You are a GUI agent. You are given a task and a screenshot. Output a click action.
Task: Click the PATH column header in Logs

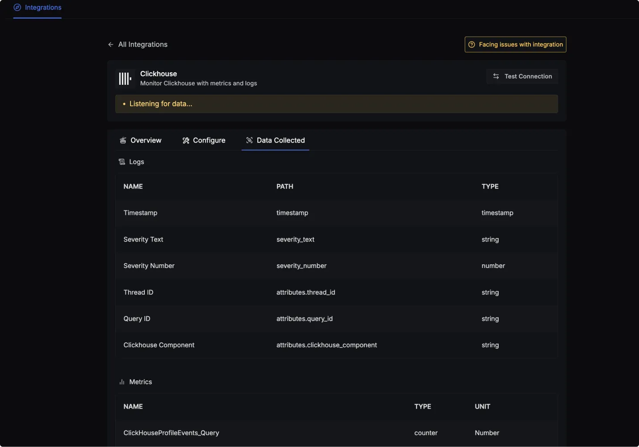285,187
